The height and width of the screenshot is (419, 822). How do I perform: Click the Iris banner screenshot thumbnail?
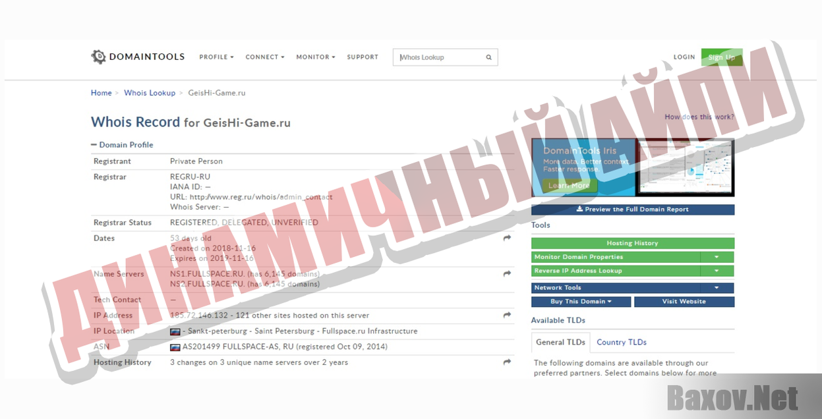coord(686,167)
